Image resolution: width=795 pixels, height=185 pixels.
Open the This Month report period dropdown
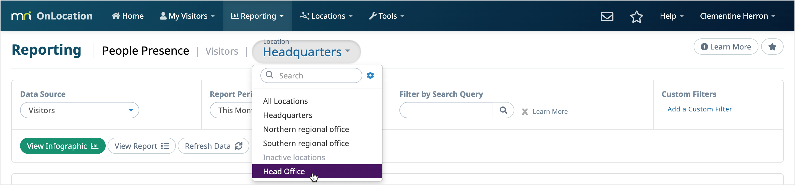coord(231,110)
